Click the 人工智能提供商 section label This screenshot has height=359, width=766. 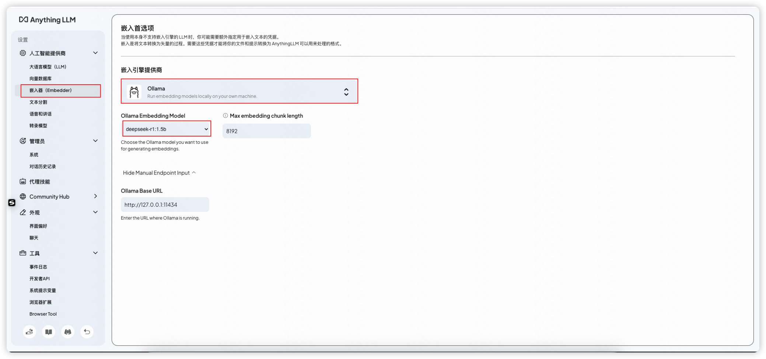(48, 53)
